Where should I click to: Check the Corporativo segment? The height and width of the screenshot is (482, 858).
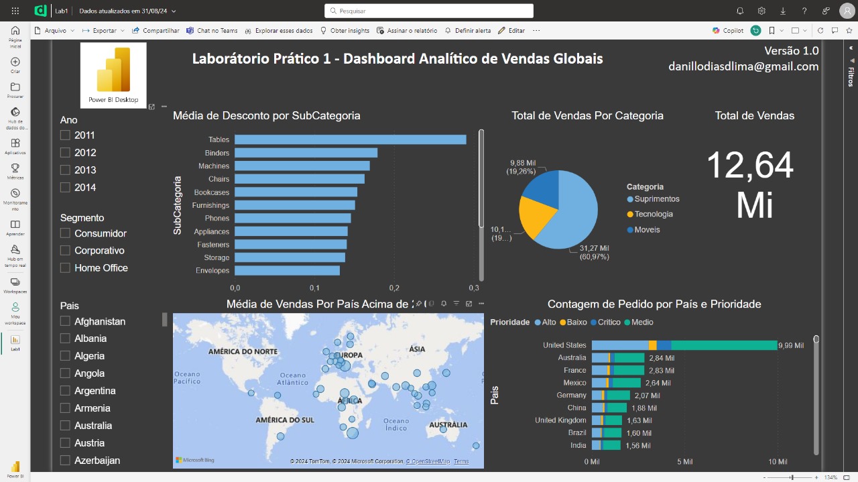(65, 250)
